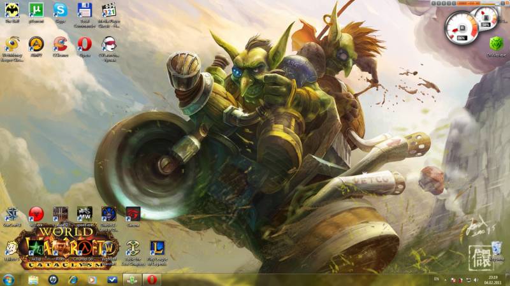The image size is (510, 286).
Task: Open the Skype desktop shortcut
Action: point(60,12)
